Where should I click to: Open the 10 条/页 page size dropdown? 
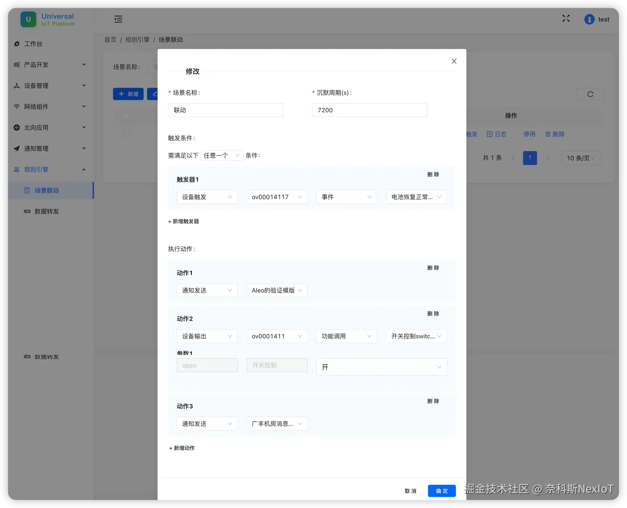click(580, 158)
